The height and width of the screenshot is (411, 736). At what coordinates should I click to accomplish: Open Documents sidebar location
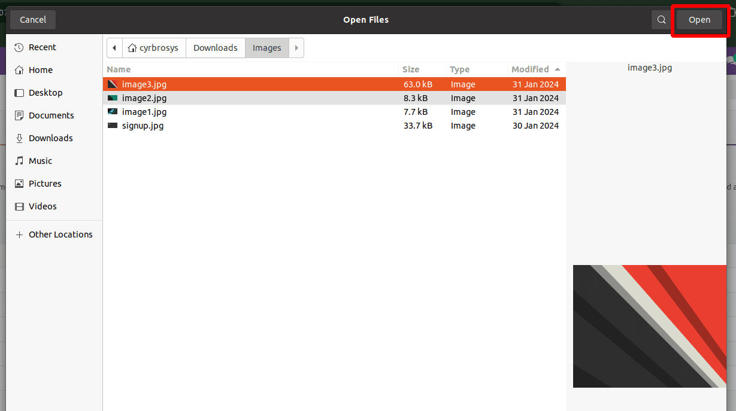54,115
